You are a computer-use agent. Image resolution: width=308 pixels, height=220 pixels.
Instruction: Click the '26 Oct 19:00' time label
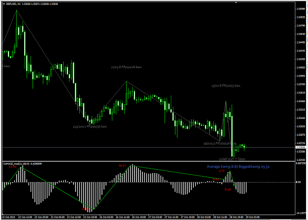(x=139, y=217)
